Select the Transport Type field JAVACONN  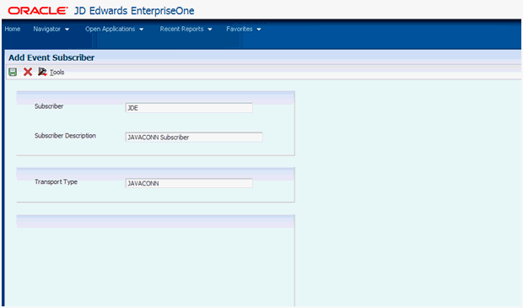click(189, 183)
